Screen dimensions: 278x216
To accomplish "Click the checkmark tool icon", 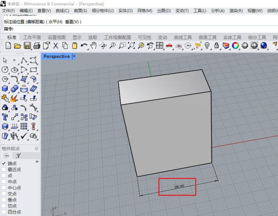I will click(x=24, y=136).
